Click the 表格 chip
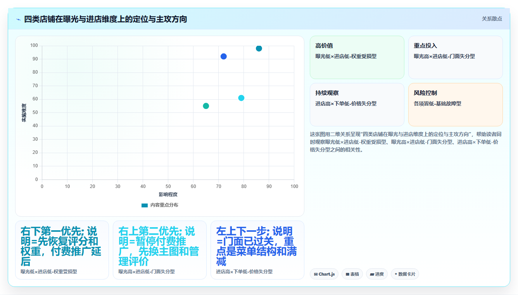Image resolution: width=518 pixels, height=295 pixels. (352, 274)
